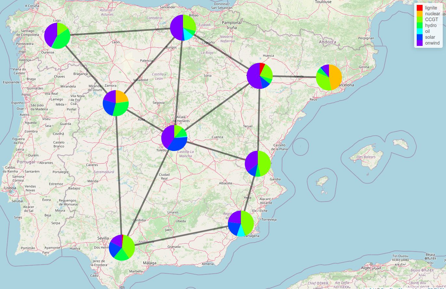Select the pie chart near Cartagena
Image resolution: width=446 pixels, height=289 pixels.
241,223
